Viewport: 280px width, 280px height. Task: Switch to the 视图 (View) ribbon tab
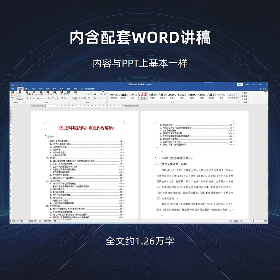tap(68, 89)
